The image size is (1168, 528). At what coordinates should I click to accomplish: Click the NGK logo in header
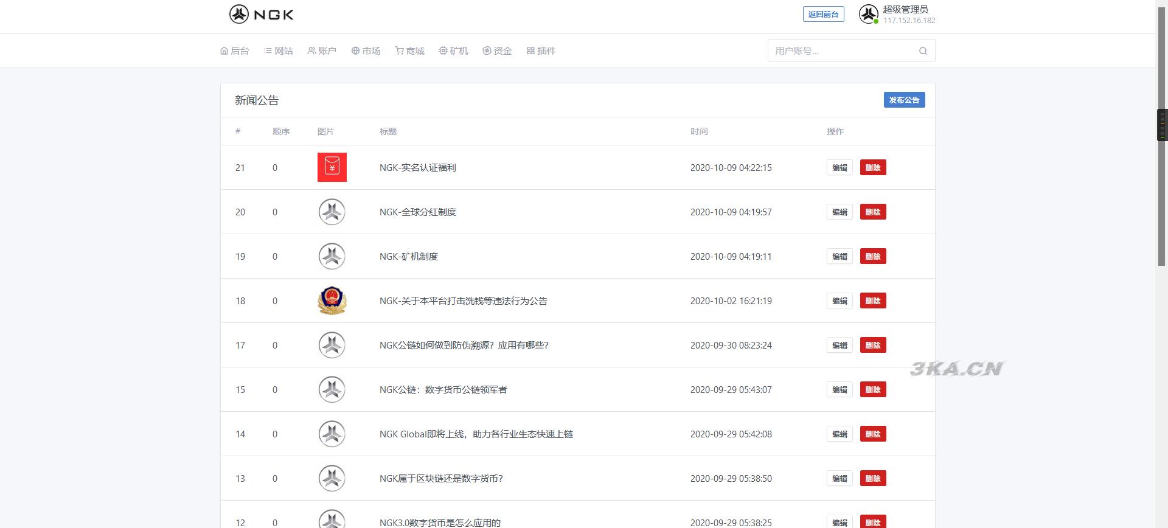click(261, 14)
